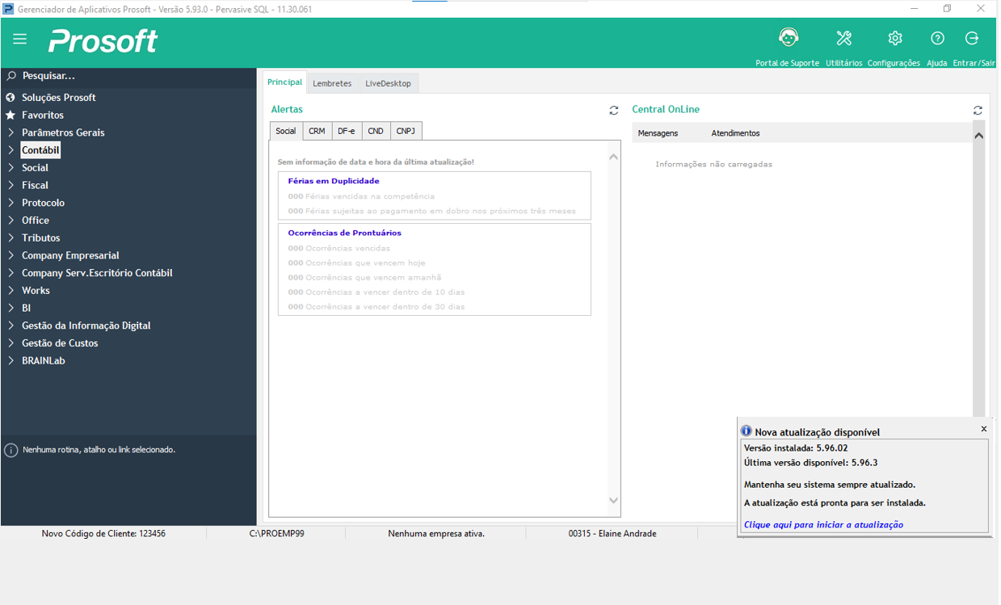Screen dimensions: 1001x605
Task: Open the Atendimentos tab
Action: 735,133
